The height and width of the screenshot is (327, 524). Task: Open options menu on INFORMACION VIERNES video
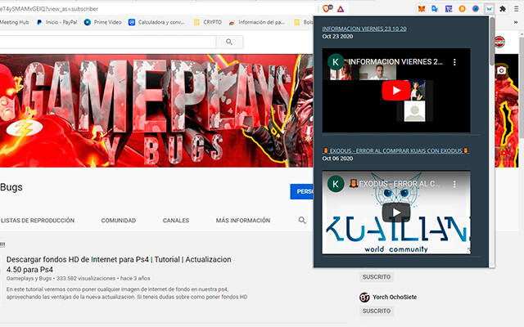[x=454, y=62]
